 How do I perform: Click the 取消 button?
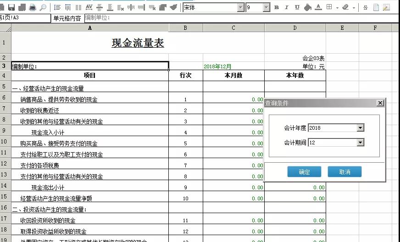pos(344,172)
